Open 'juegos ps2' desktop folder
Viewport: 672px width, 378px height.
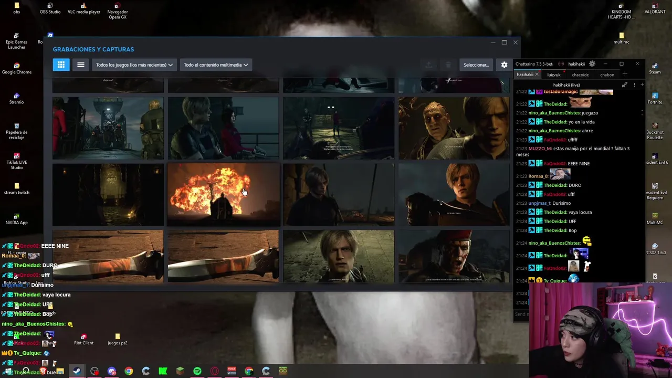[117, 340]
